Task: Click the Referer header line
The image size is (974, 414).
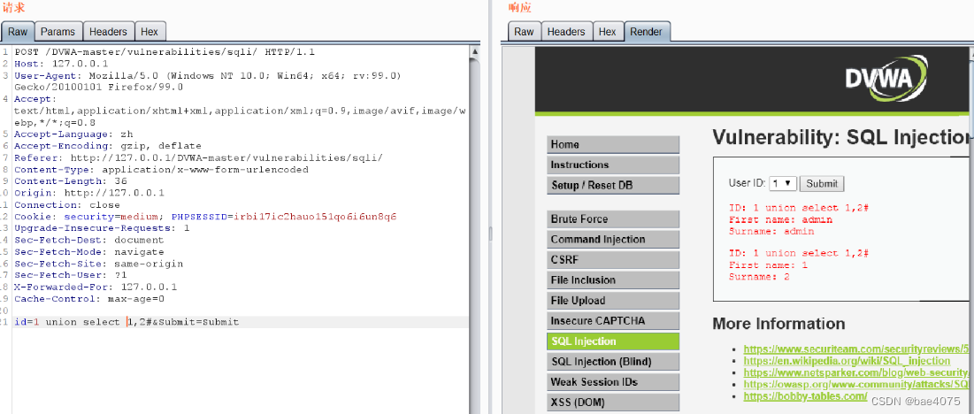Action: (x=198, y=157)
